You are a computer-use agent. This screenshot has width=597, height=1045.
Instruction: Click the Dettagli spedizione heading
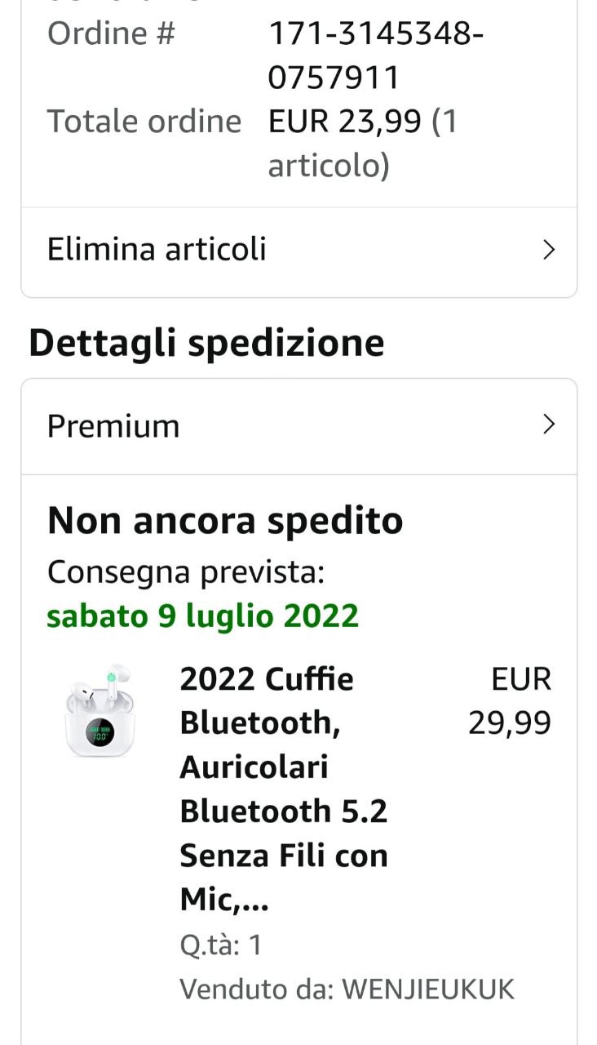(206, 344)
